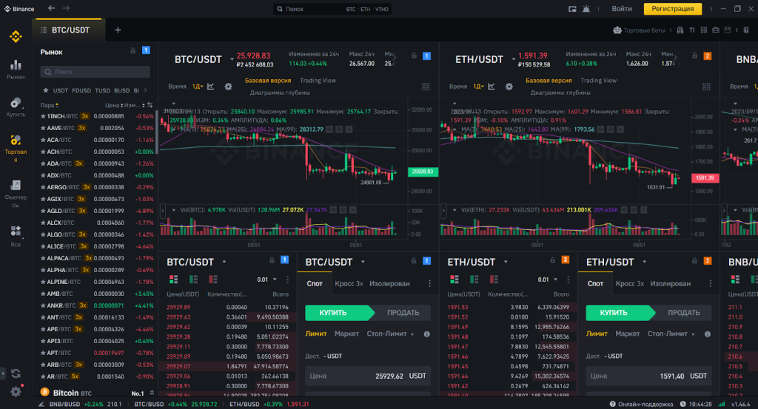Collapse the Bitcoin info panel at bottom left
Screen dimensions: 758x409
click(152, 393)
